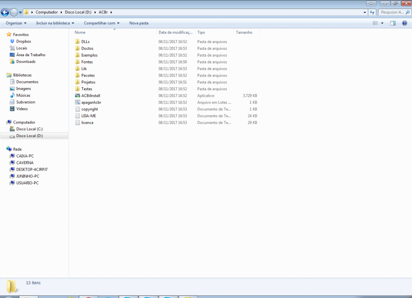This screenshot has height=298, width=412.
Task: Open Help question mark icon
Action: click(405, 23)
